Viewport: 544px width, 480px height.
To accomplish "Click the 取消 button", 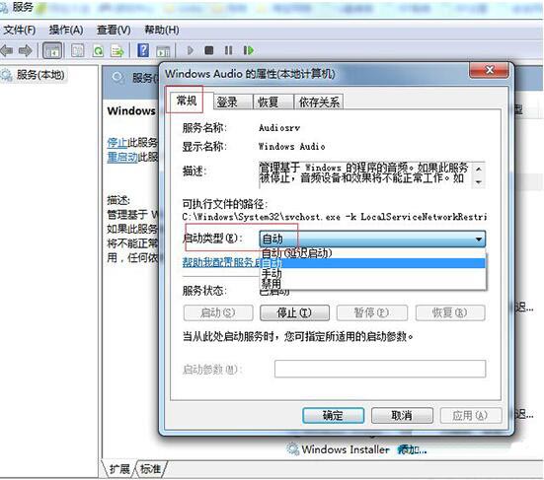I will [402, 415].
